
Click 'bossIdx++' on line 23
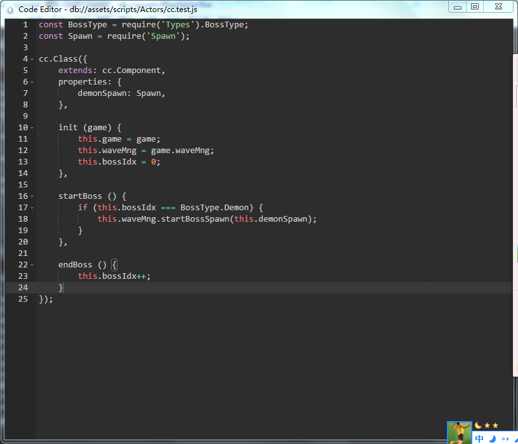pos(124,276)
